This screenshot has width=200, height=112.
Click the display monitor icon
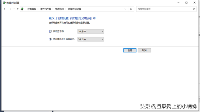(50, 31)
